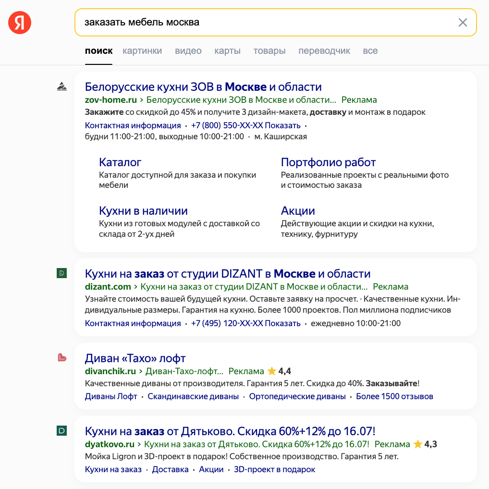The width and height of the screenshot is (489, 489).
Task: Click dizant.com green breadcrumb path text
Action: (254, 287)
